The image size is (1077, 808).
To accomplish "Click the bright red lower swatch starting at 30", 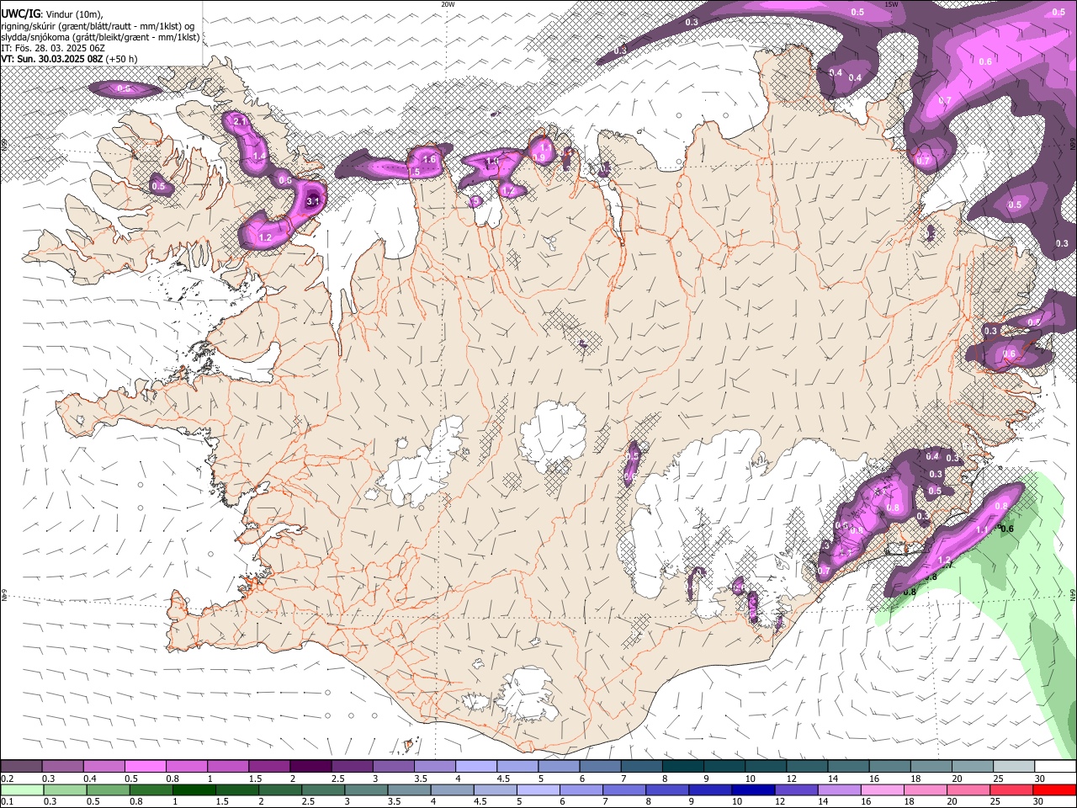I will [x=1053, y=789].
